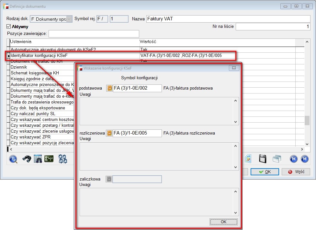Click the Wróć button
The width and height of the screenshot is (316, 230).
pos(296,172)
